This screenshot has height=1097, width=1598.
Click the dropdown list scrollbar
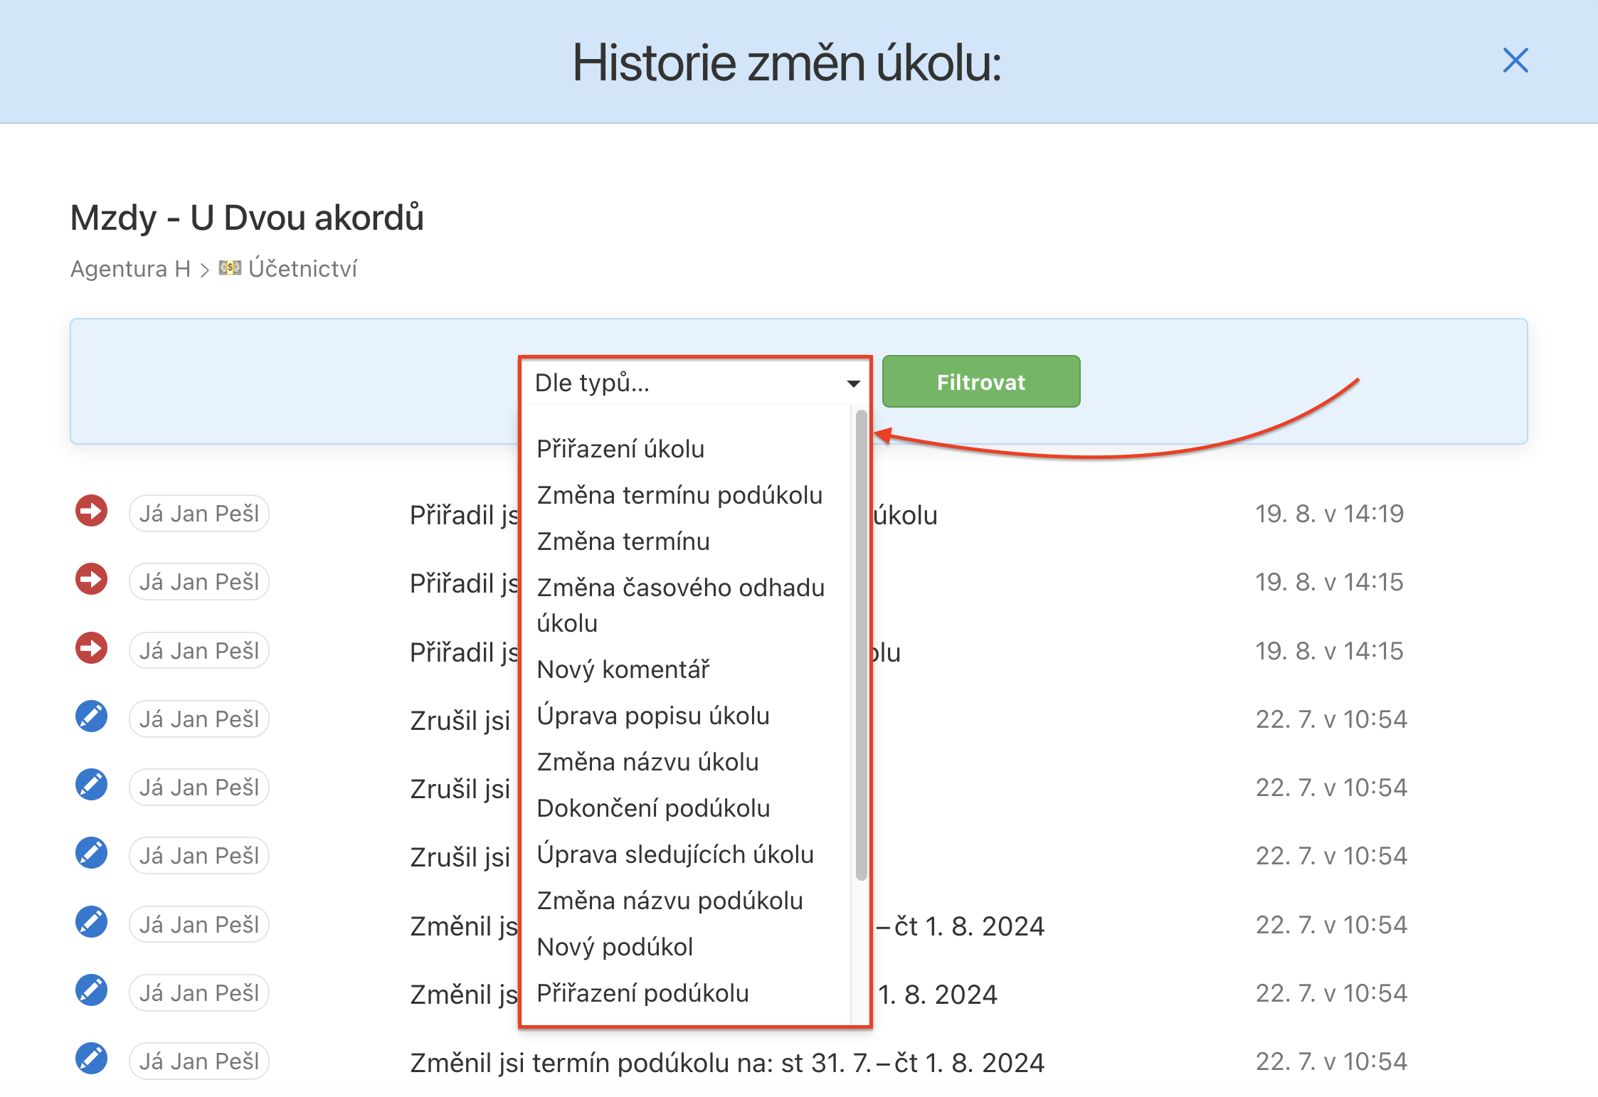point(861,645)
